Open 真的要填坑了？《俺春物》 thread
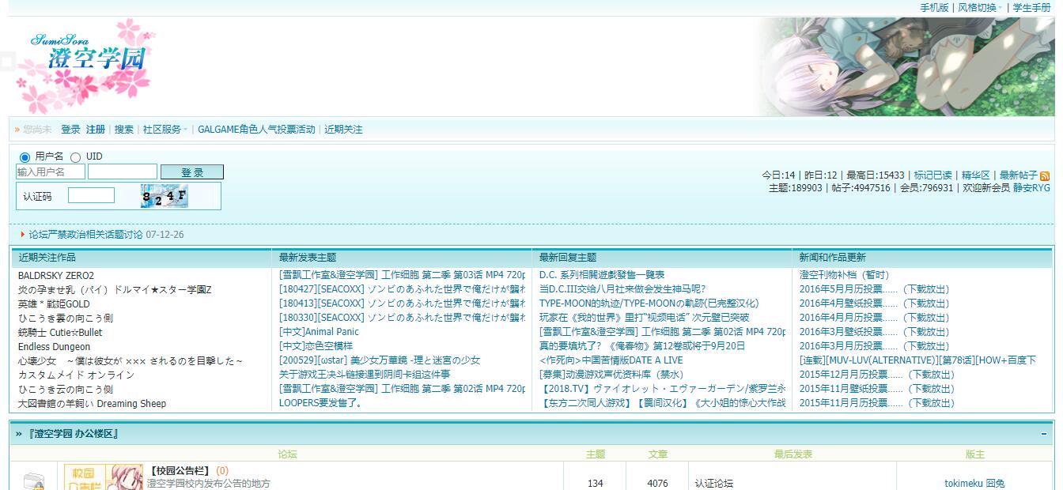The width and height of the screenshot is (1063, 490). pyautogui.click(x=642, y=346)
